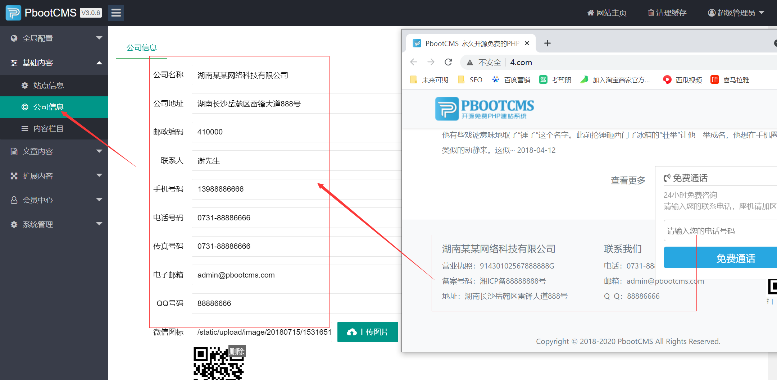Click the footer QQ number 88886666
The width and height of the screenshot is (777, 380).
point(643,296)
